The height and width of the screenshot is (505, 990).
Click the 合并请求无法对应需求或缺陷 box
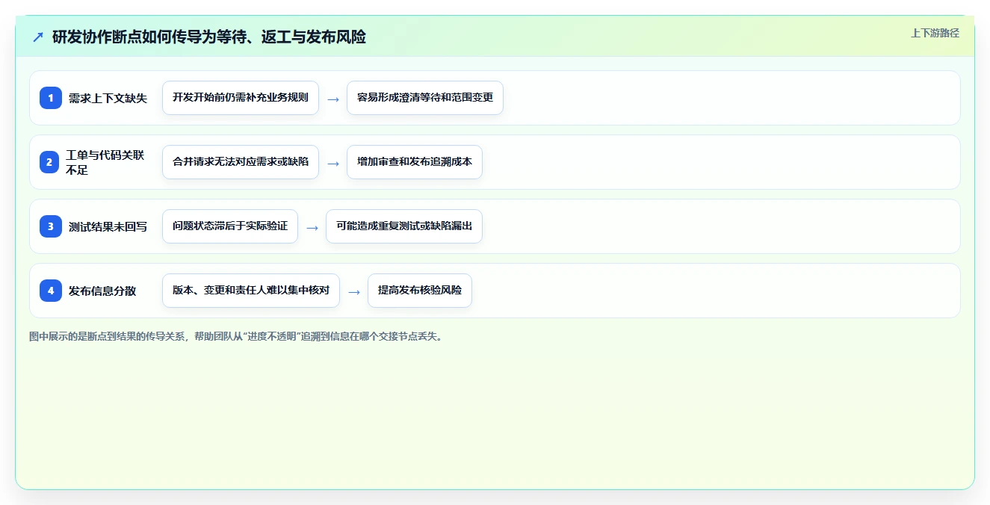click(241, 162)
